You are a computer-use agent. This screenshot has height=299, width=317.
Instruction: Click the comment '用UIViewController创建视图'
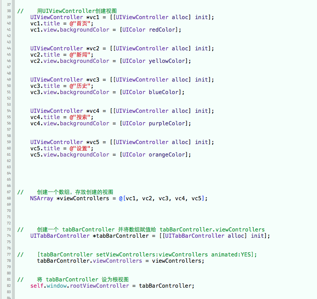[77, 11]
